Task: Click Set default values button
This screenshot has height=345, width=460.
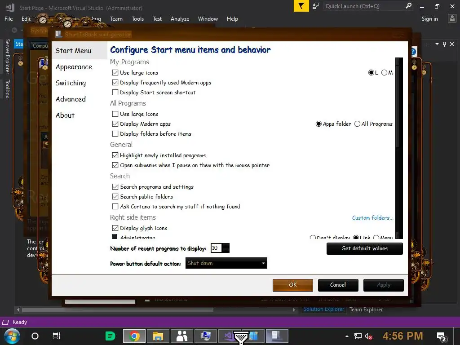Action: (365, 248)
